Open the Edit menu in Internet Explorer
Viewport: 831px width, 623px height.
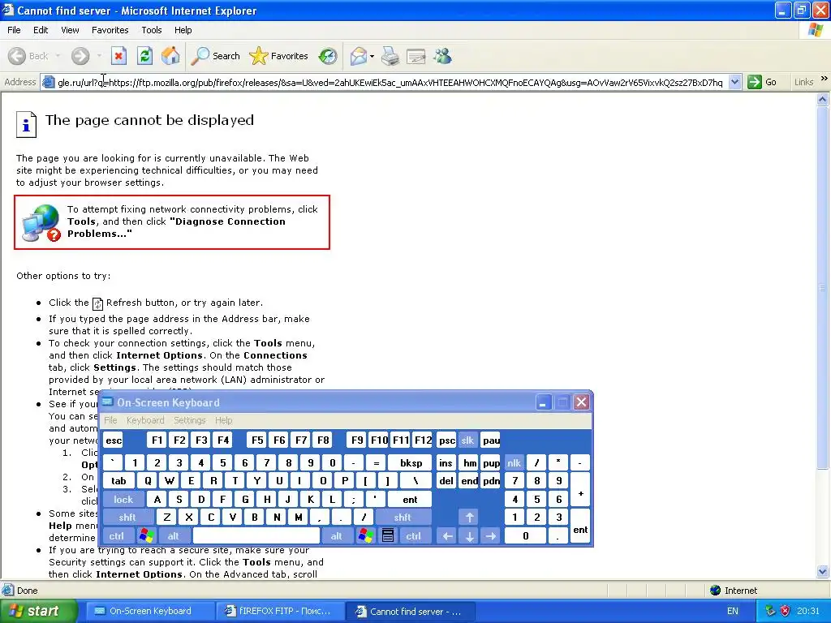tap(41, 30)
